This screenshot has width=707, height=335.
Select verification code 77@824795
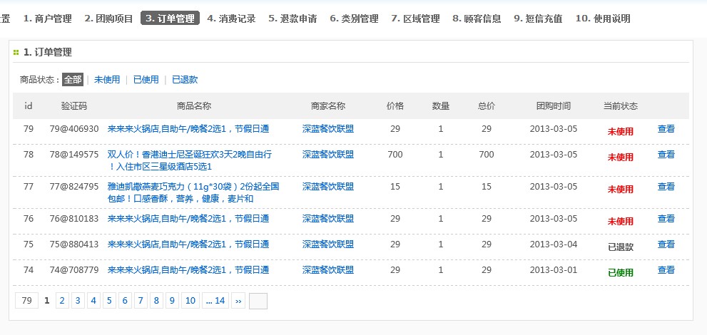coord(74,187)
